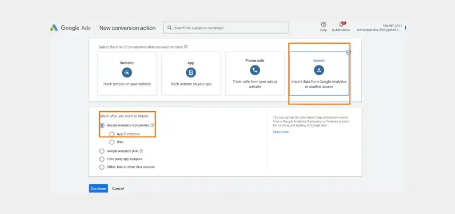Click the account email in the header
This screenshot has width=455, height=214.
point(379,30)
